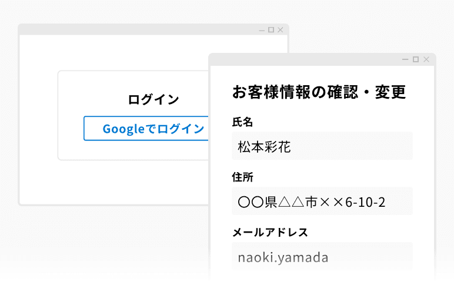454x282 pixels.
Task: Select the naoki.yamada email input field
Action: coord(322,257)
